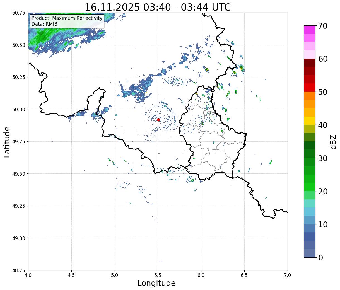Click the latitude tick label 48.75
Viewport: 340px width, 290px height.
click(19, 270)
